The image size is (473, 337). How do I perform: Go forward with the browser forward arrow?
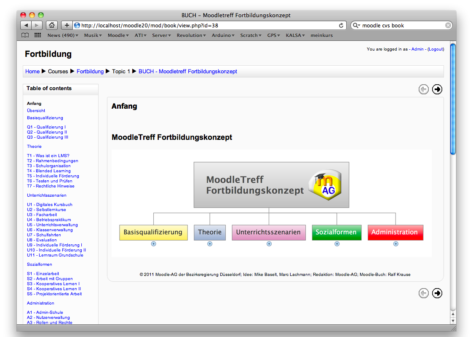(x=37, y=25)
